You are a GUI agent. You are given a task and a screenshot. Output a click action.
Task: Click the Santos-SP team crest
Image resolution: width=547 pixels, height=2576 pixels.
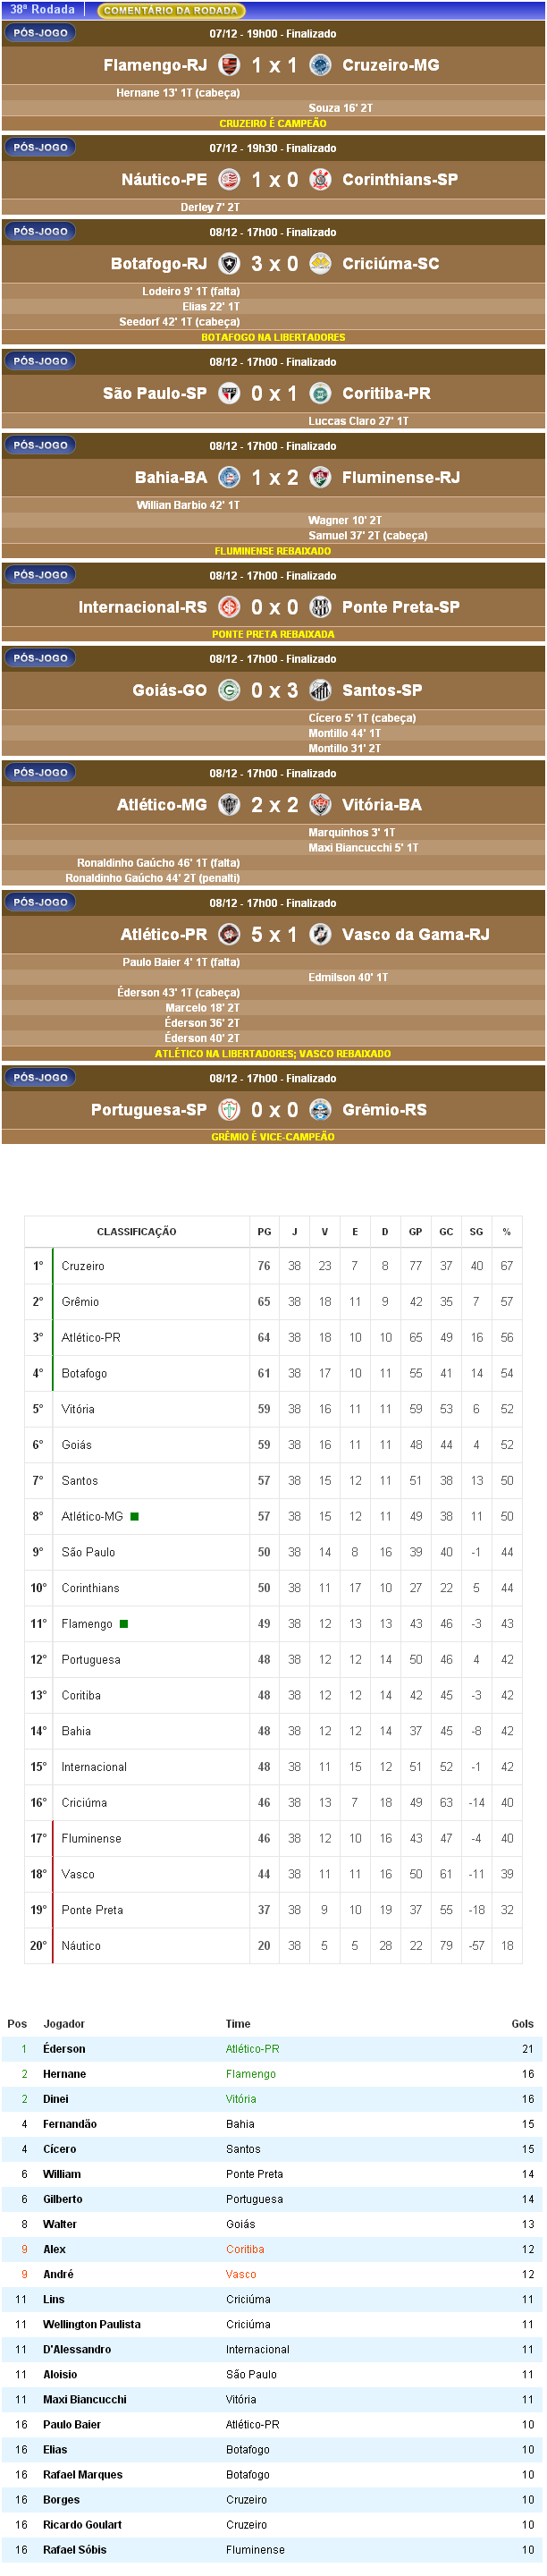[320, 690]
